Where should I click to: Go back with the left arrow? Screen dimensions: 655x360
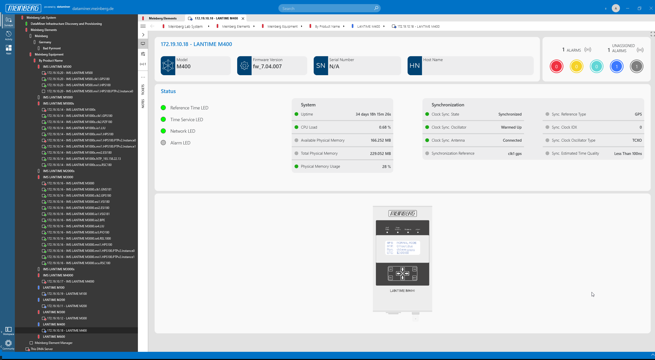pos(152,26)
